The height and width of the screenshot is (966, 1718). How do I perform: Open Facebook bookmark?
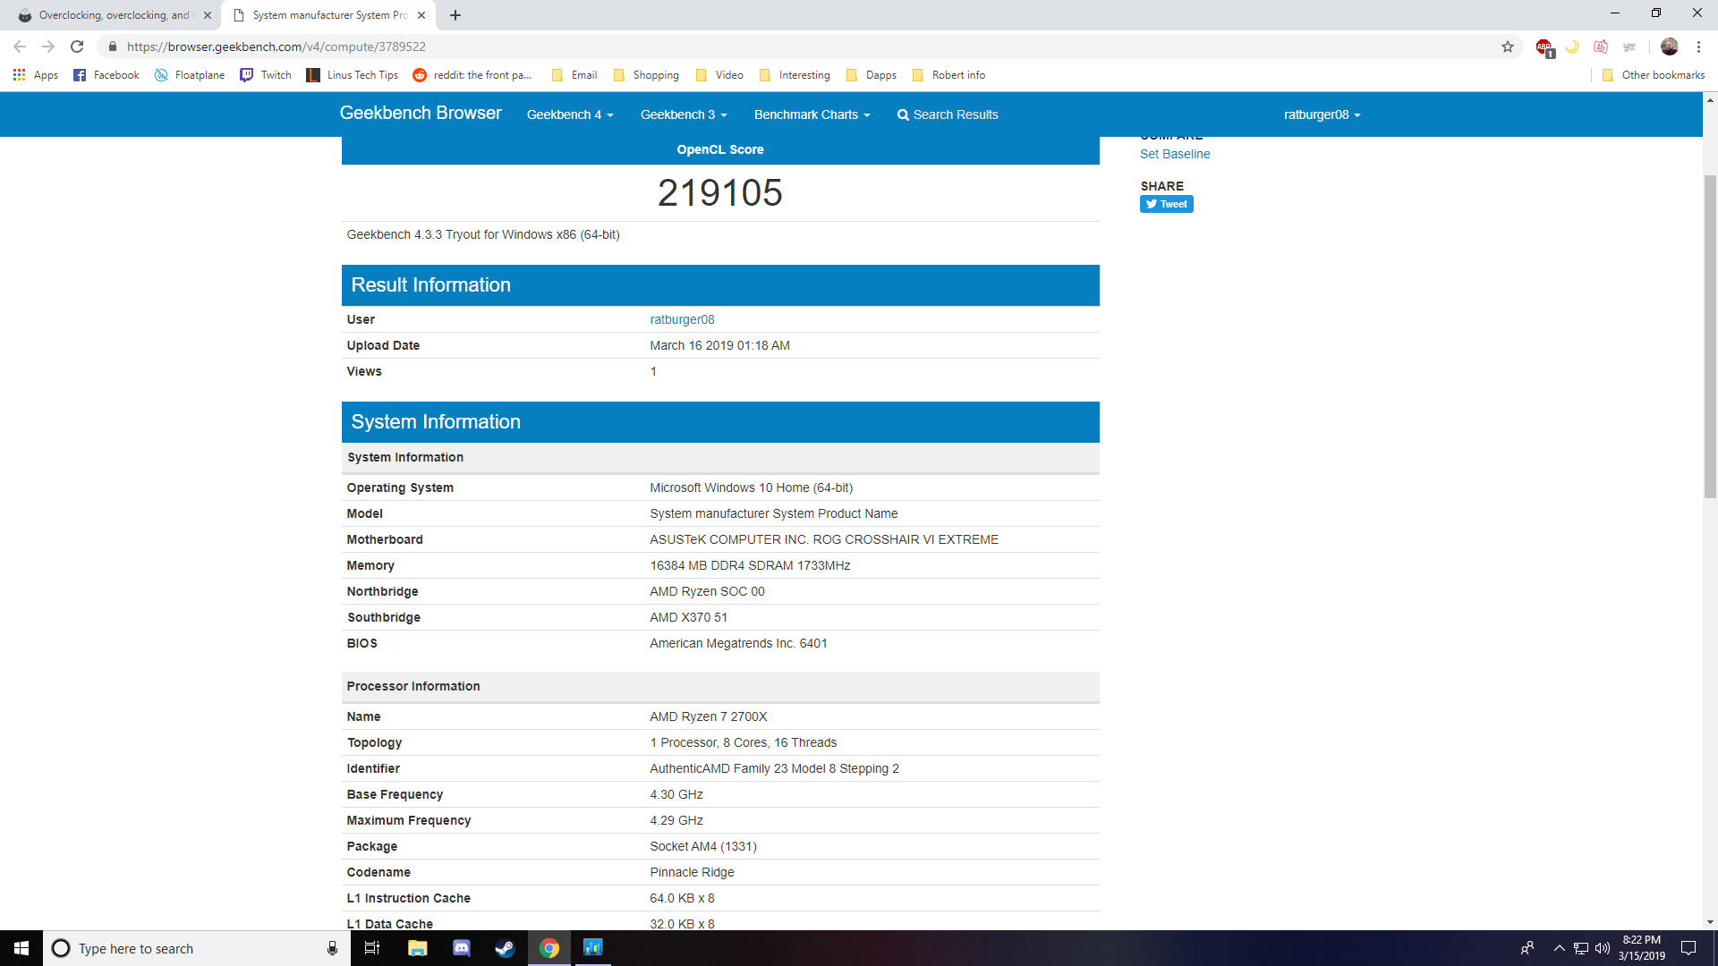point(106,75)
